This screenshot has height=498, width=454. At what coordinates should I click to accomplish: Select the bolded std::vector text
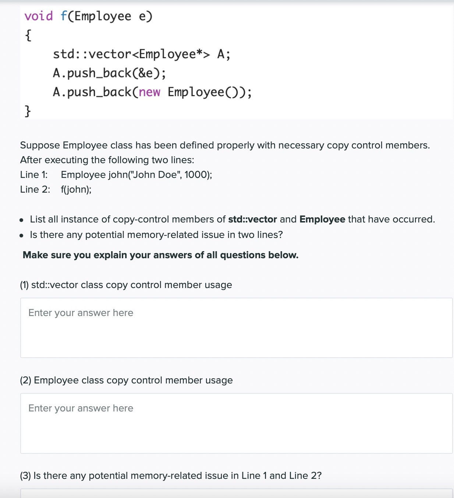(252, 219)
